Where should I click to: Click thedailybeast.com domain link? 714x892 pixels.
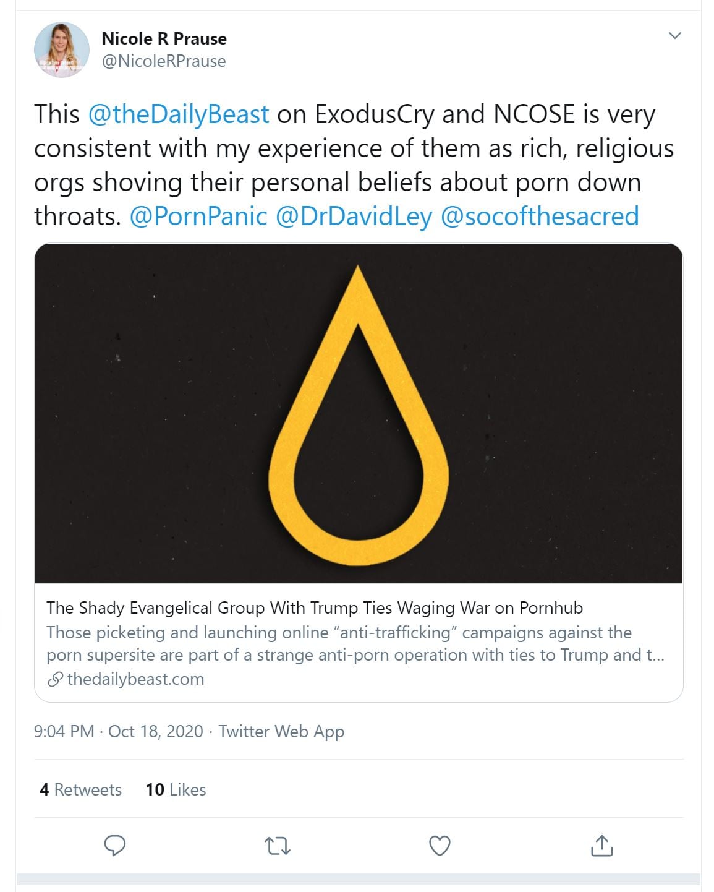coord(135,679)
